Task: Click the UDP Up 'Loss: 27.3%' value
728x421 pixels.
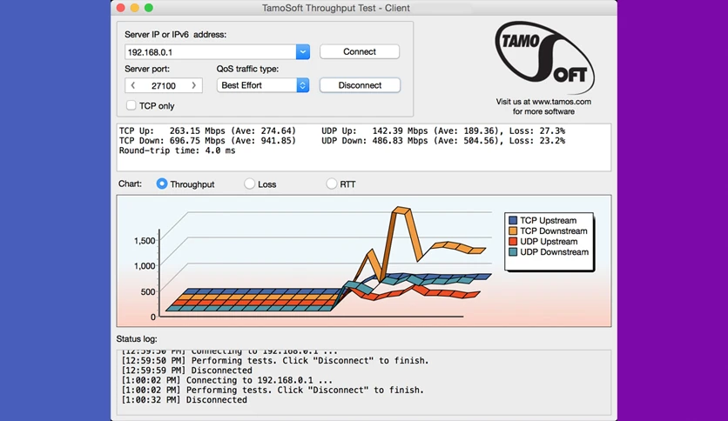Action: (x=537, y=130)
